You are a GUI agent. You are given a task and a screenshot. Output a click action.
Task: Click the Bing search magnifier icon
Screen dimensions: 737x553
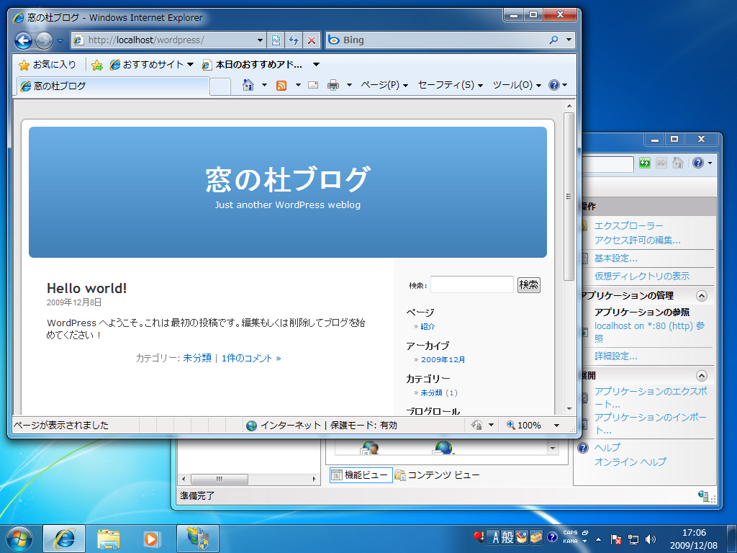coord(554,40)
